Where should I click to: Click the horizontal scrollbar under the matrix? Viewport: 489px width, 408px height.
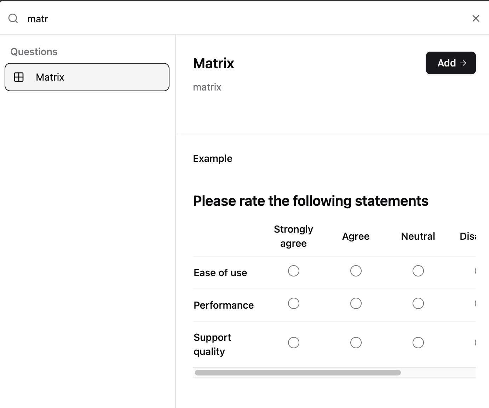(x=298, y=373)
